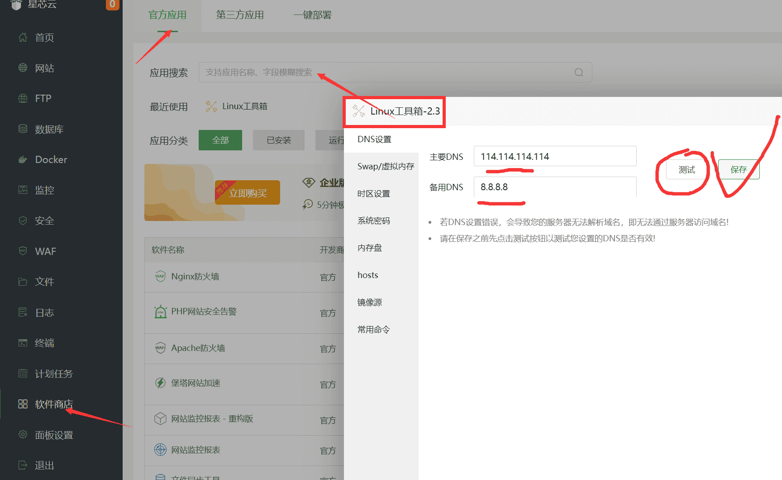This screenshot has height=480, width=782.
Task: Click the search magnifier in 应用搜索 bar
Action: 578,72
